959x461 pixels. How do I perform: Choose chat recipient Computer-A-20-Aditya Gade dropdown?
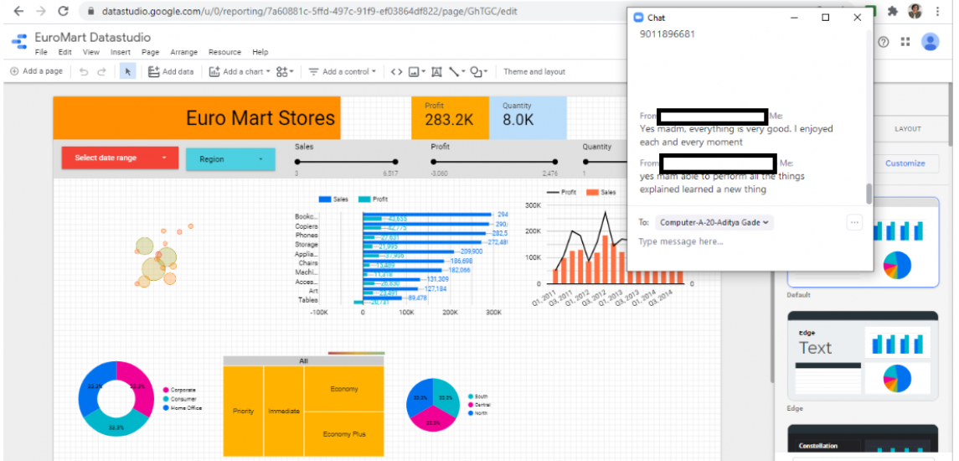714,222
